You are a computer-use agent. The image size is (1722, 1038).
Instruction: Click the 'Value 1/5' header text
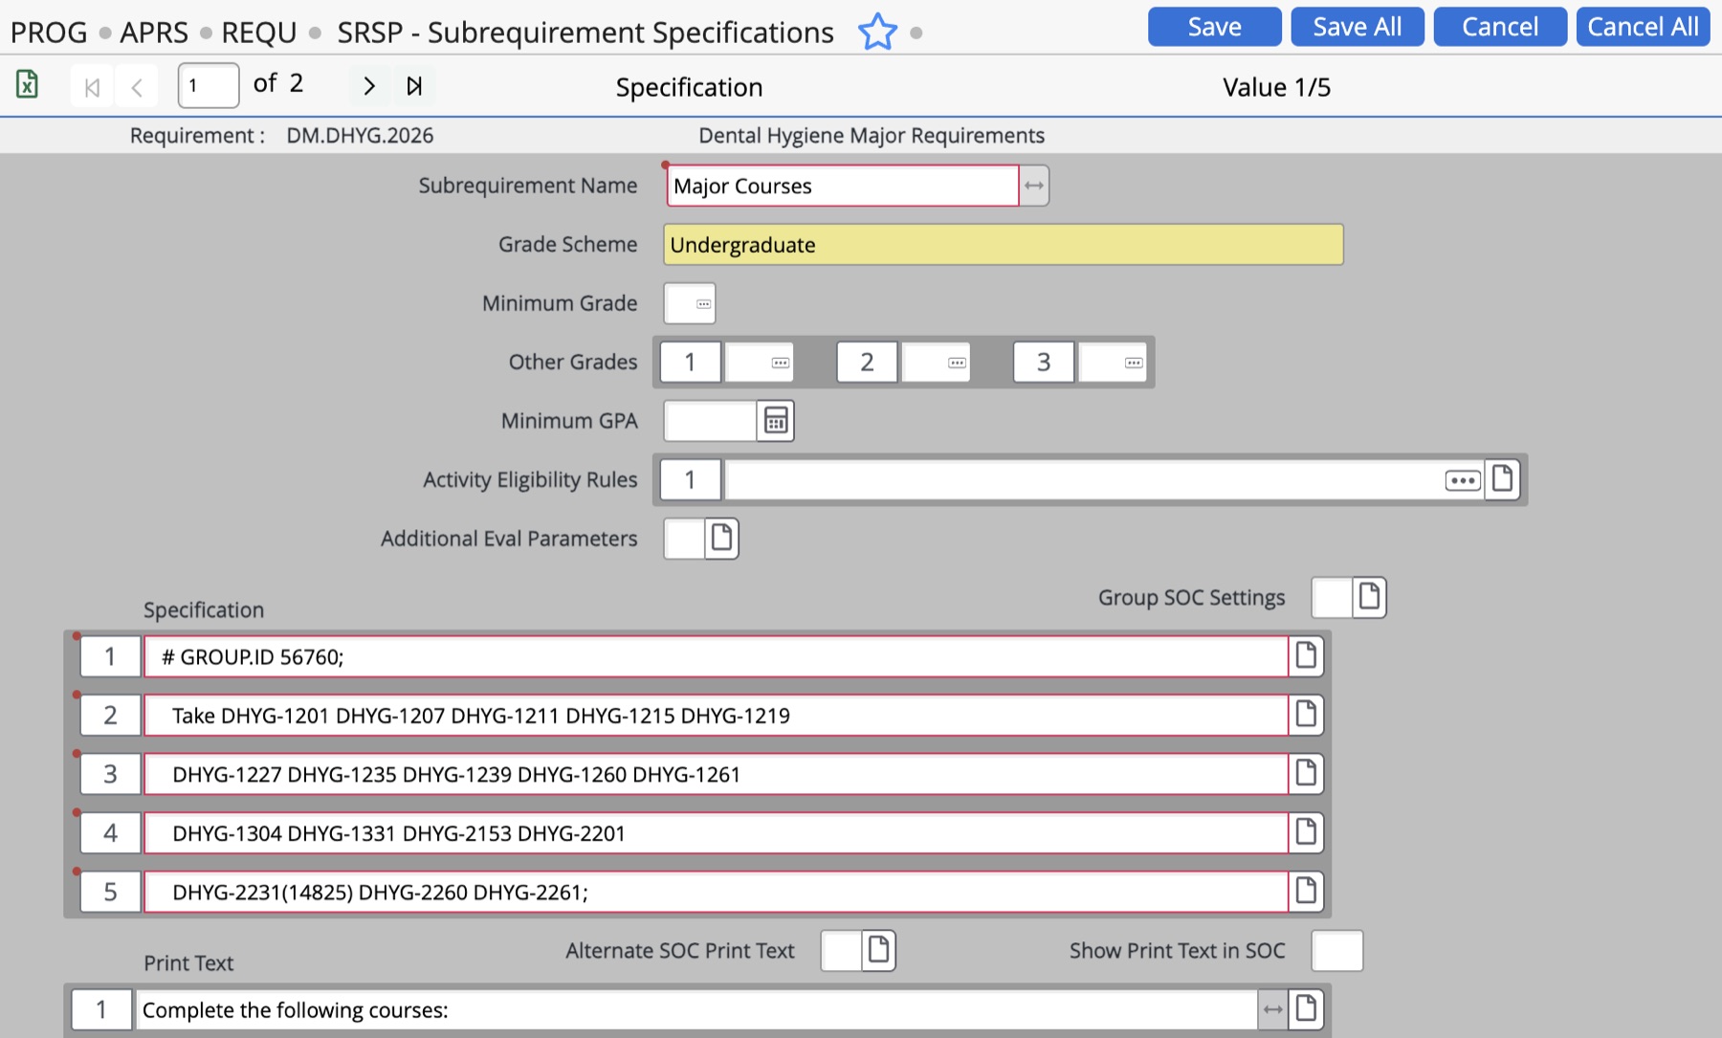click(x=1276, y=87)
